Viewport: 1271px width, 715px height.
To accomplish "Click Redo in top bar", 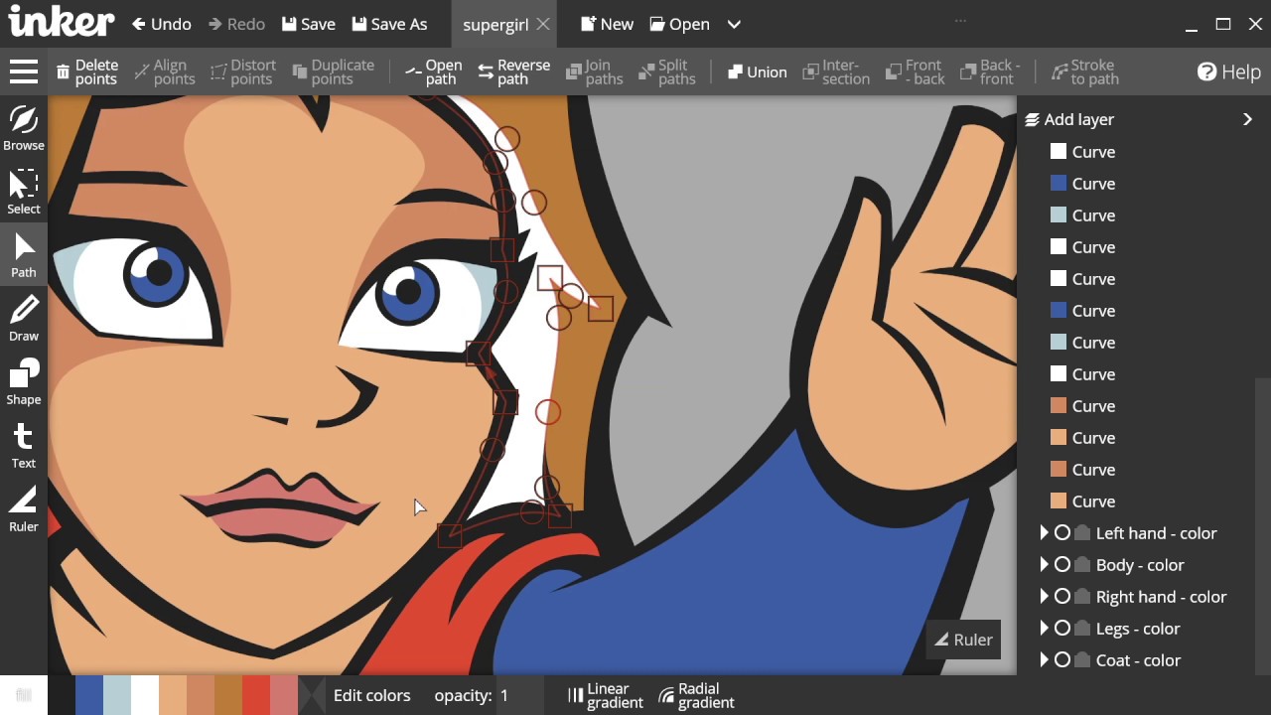I will click(236, 24).
